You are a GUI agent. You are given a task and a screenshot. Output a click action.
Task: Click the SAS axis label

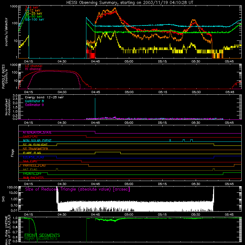pyautogui.click(x=3, y=199)
